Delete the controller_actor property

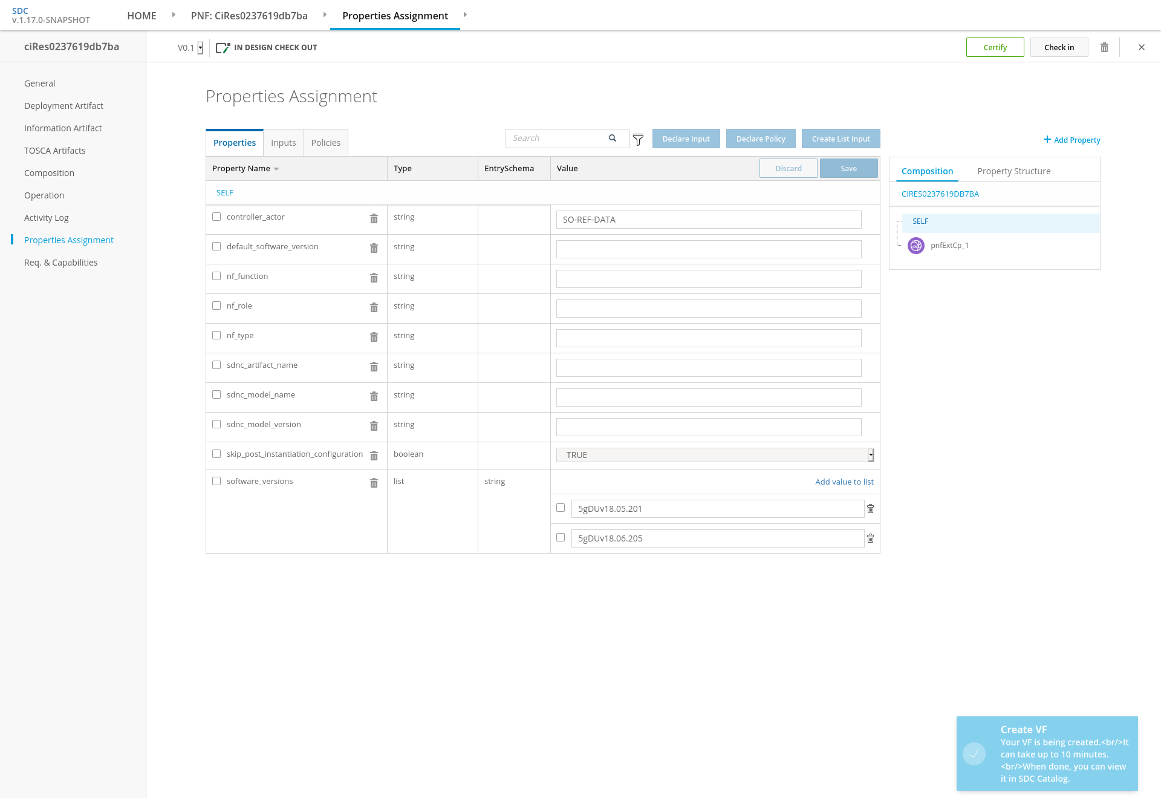click(374, 218)
